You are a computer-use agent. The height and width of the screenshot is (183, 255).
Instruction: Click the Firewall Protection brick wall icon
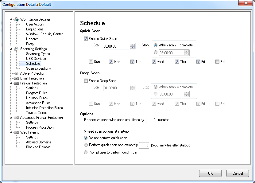point(16,83)
